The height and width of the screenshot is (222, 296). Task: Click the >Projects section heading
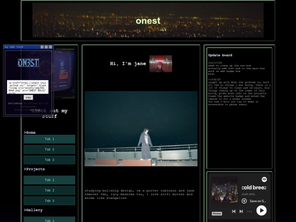[35, 169]
